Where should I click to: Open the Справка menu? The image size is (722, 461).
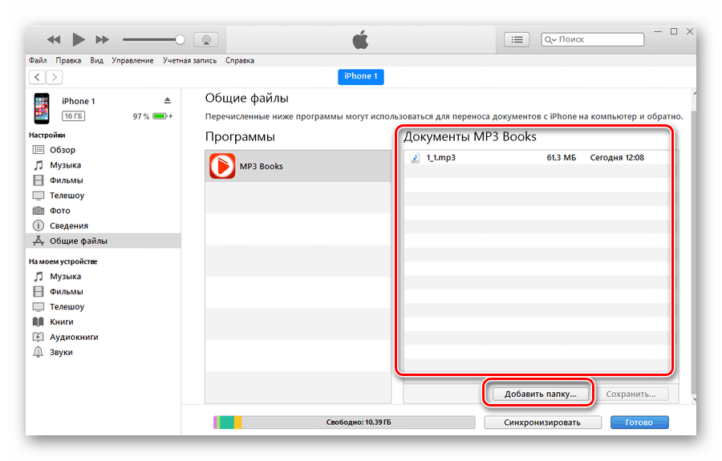(x=240, y=60)
